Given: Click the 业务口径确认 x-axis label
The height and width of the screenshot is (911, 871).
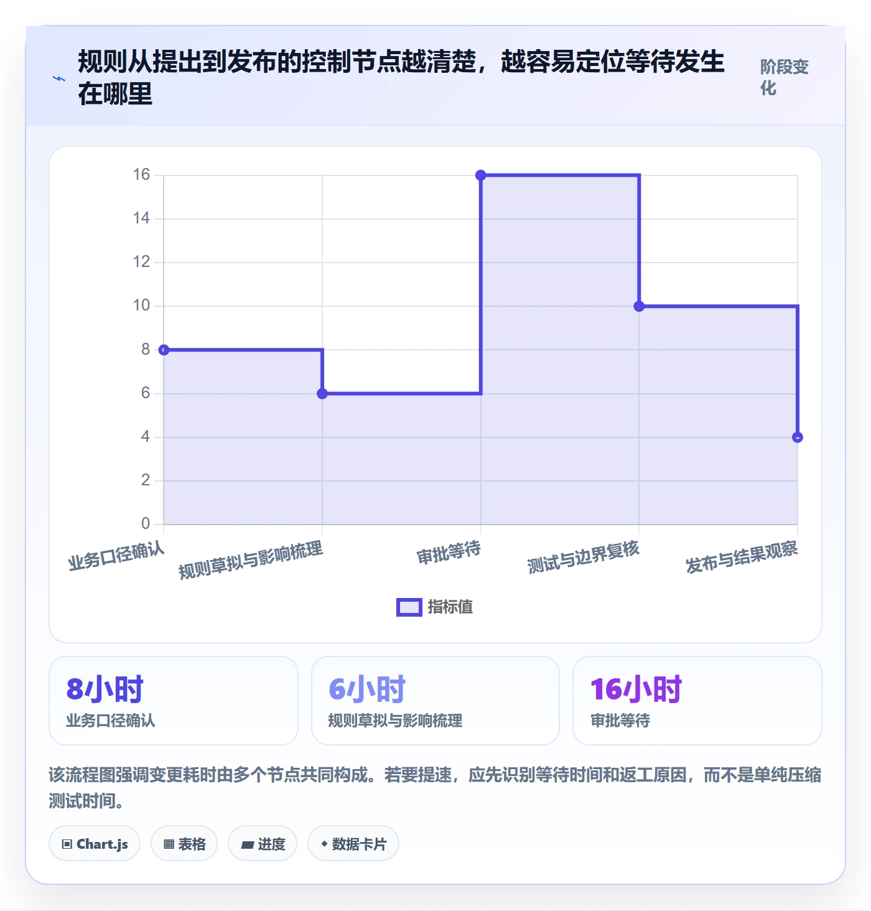Looking at the screenshot, I should [116, 556].
